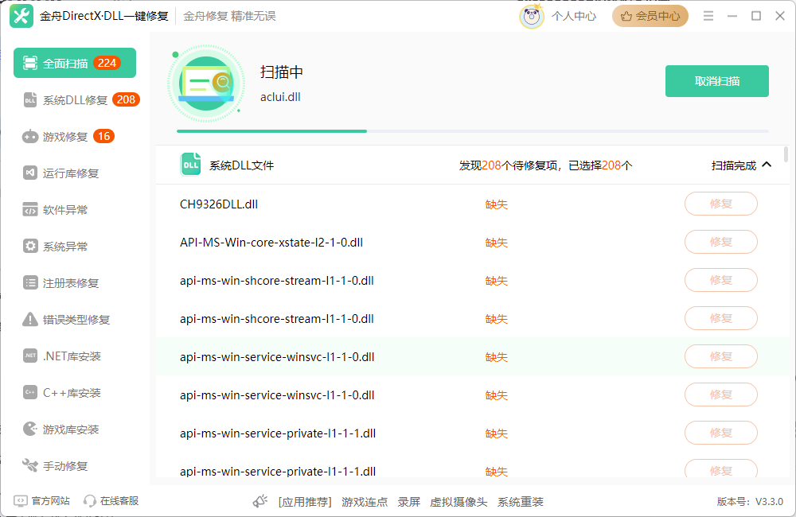Click 修复 in the highlighted api-ms-win-service-winsvc row
The image size is (796, 517).
coord(721,356)
